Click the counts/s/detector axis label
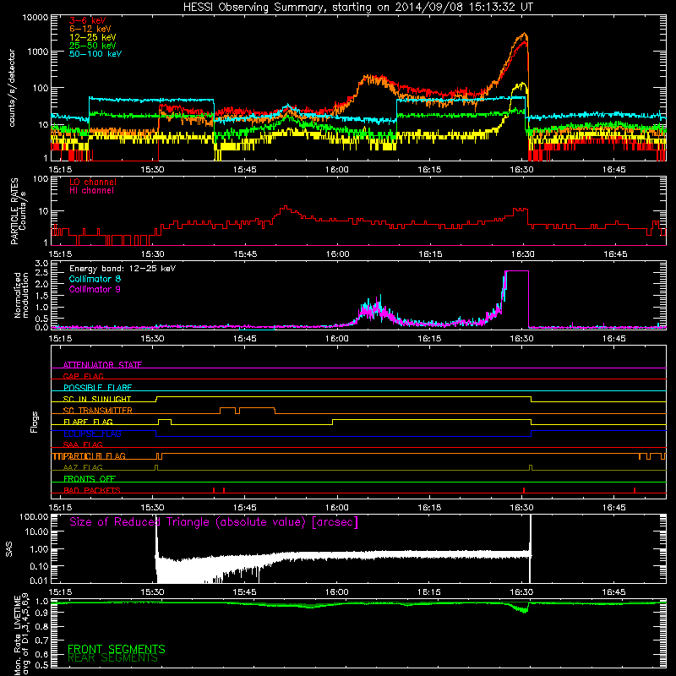 tap(12, 88)
